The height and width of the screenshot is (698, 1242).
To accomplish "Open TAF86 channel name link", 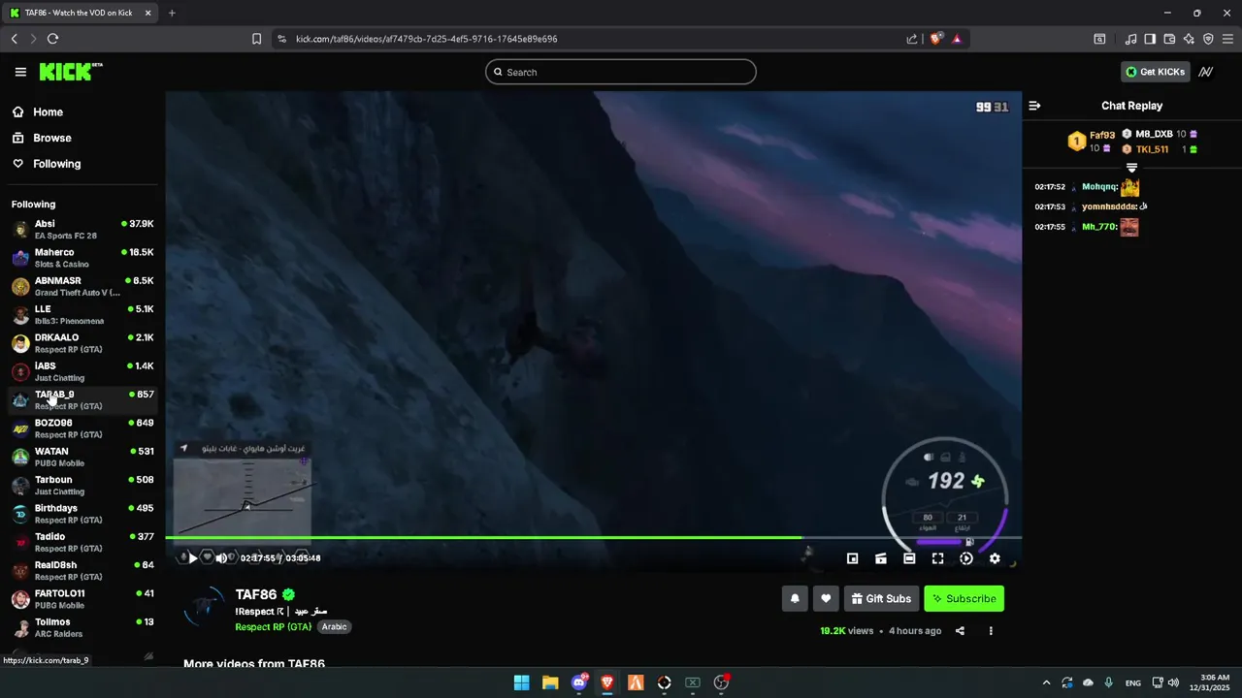I will coord(256,594).
